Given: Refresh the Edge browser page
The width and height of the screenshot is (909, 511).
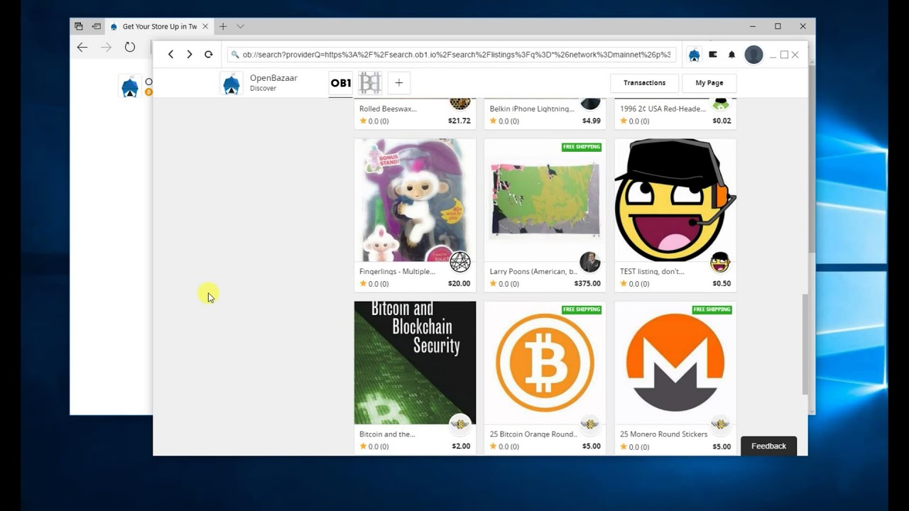Looking at the screenshot, I should [x=129, y=48].
